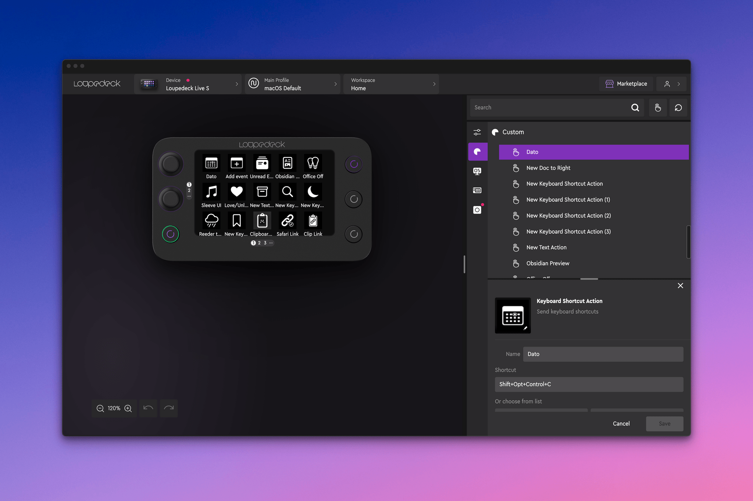Click the Cancel button in shortcut editor
The width and height of the screenshot is (753, 501).
click(x=621, y=423)
